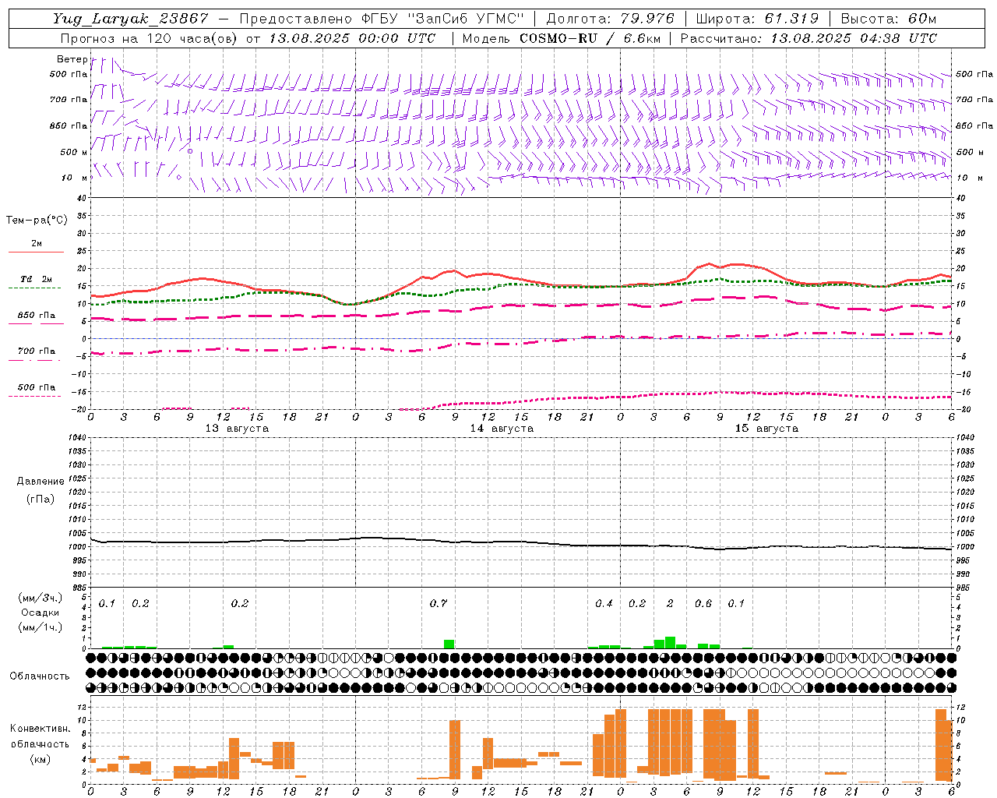Screen dimensions: 997x798
Task: Click left-axis 10 м label in wind panel
Action: [x=74, y=178]
